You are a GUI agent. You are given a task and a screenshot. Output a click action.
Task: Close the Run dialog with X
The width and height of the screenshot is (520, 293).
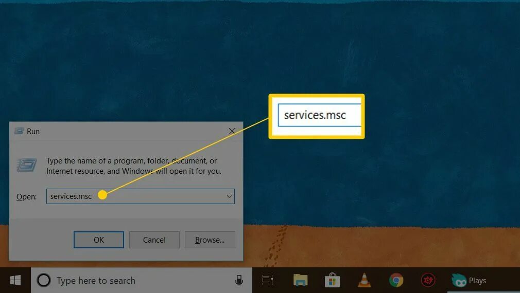(232, 131)
